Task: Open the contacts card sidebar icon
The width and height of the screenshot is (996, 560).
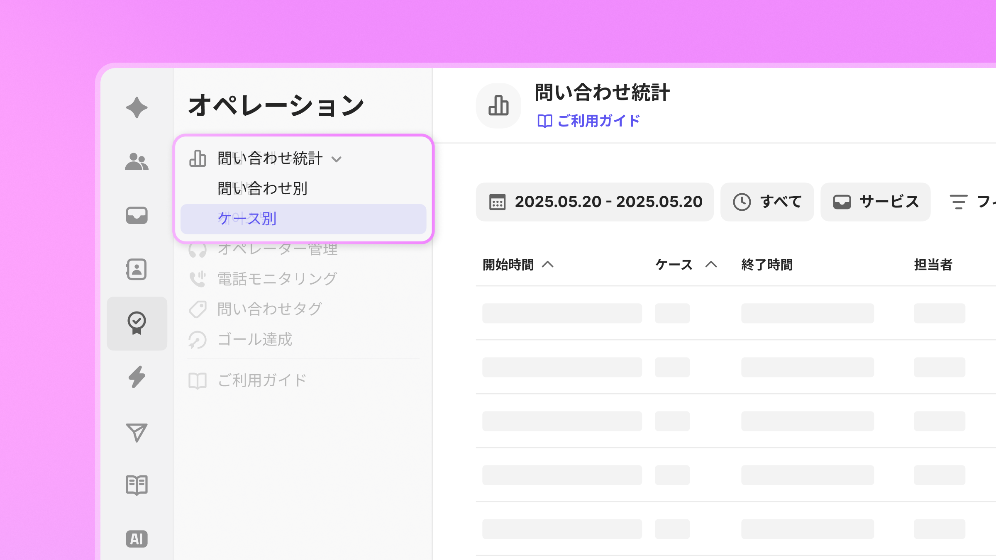Action: tap(137, 270)
